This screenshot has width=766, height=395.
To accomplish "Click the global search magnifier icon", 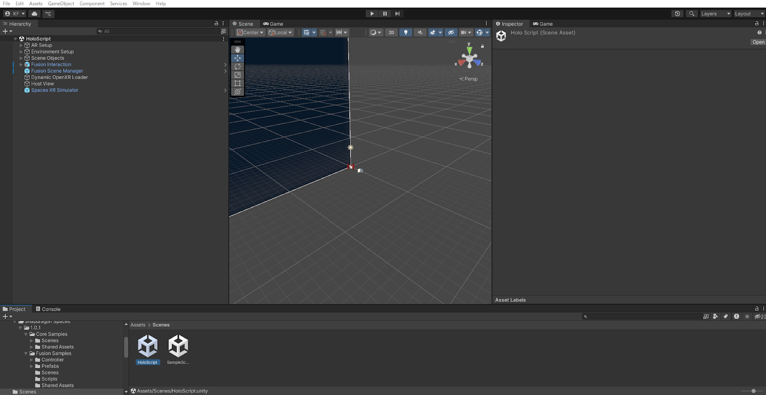I will tap(691, 14).
